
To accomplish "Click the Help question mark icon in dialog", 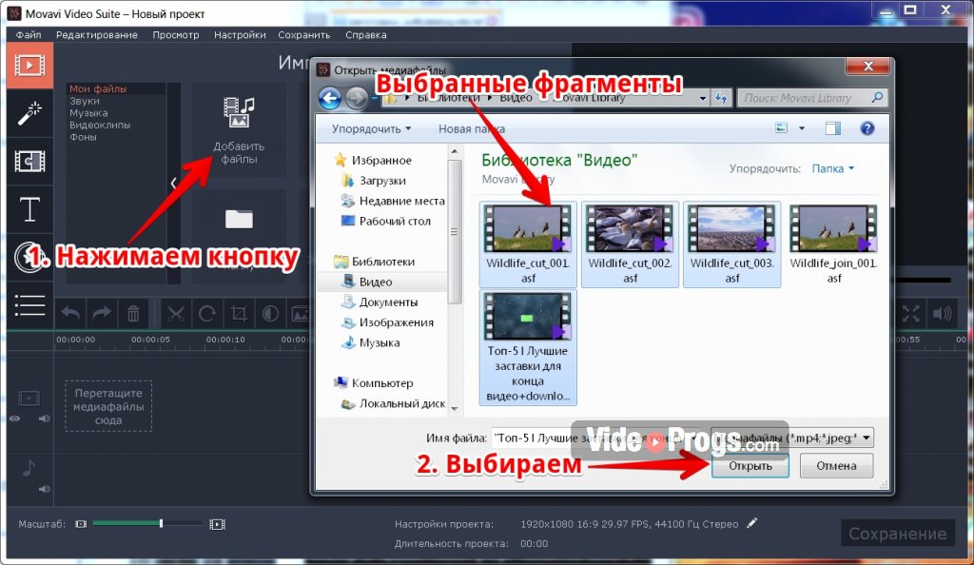I will pyautogui.click(x=867, y=128).
